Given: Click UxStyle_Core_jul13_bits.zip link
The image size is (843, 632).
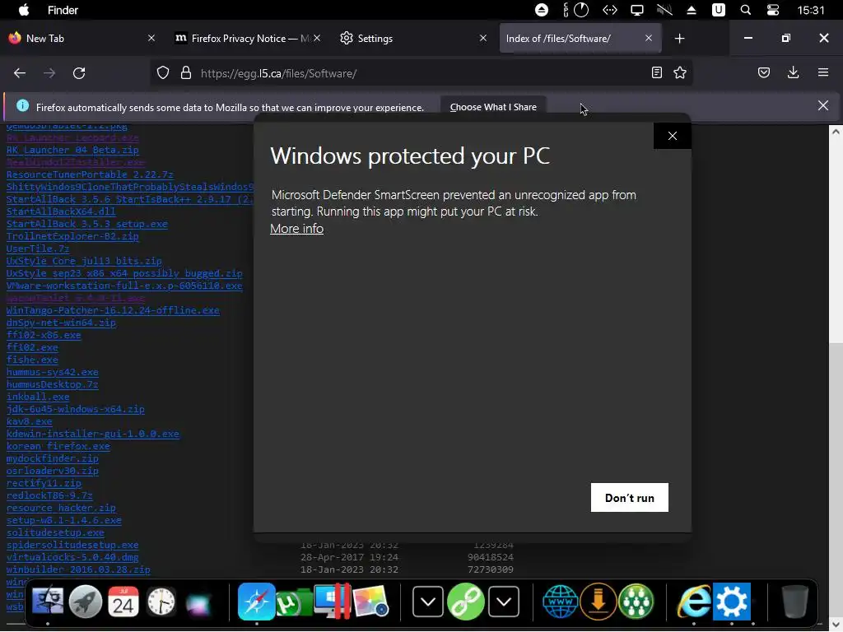Looking at the screenshot, I should [84, 261].
